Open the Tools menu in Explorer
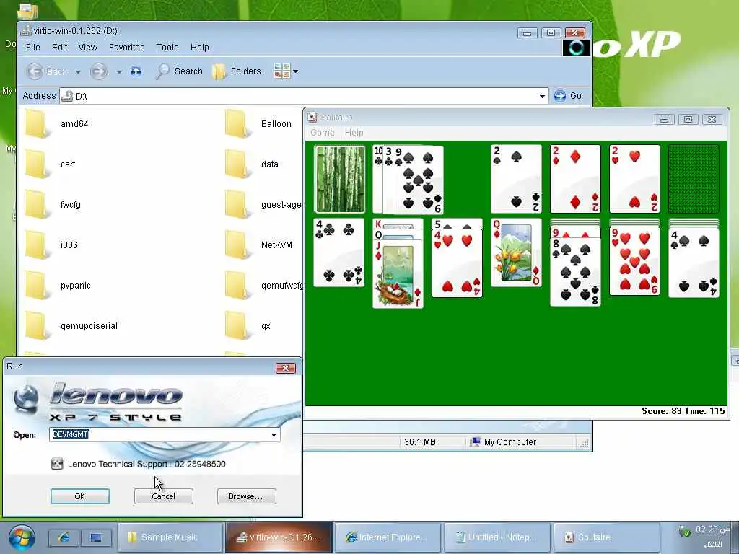Screen dimensions: 739x554 [167, 47]
